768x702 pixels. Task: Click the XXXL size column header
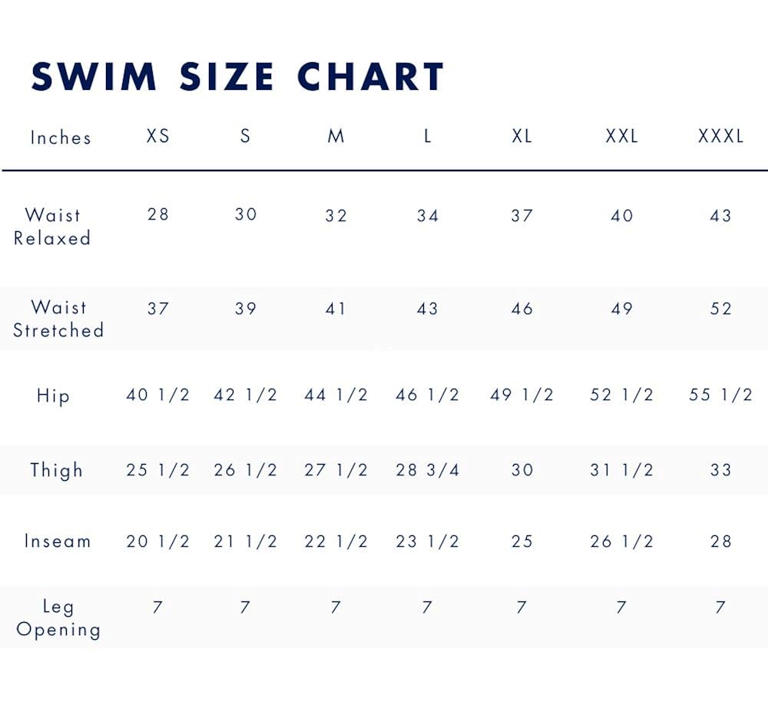tap(720, 137)
